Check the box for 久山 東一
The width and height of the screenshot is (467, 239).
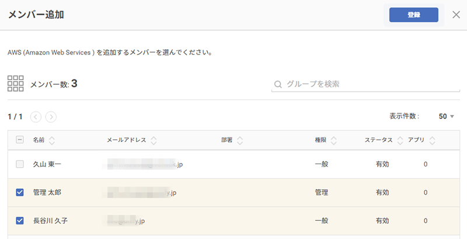tap(20, 164)
